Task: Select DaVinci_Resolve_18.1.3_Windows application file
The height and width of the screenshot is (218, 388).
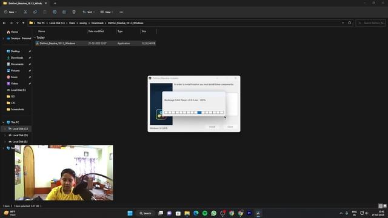Action: coord(96,43)
